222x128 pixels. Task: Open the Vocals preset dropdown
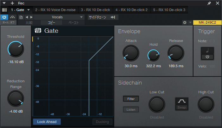(x=59, y=17)
